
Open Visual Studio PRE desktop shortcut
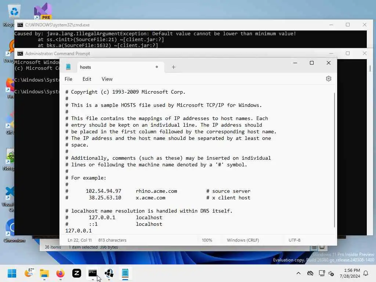43,11
